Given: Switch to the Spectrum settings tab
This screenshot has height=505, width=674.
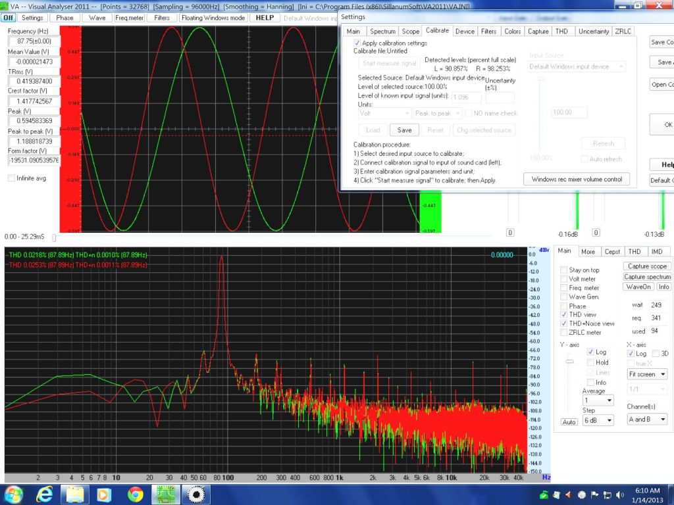Looking at the screenshot, I should [x=382, y=32].
